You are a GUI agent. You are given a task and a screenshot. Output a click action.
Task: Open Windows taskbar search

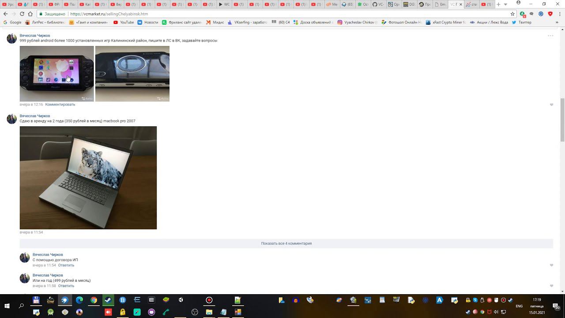(x=21, y=306)
